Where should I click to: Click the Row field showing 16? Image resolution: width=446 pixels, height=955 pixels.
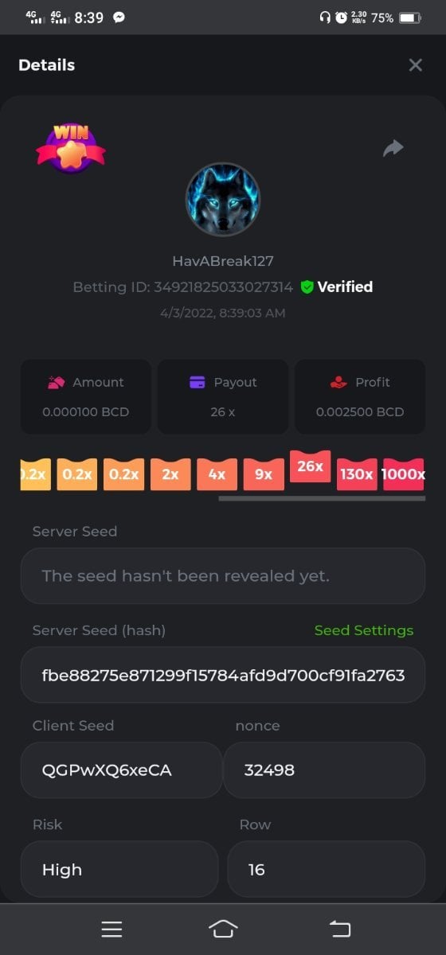327,869
